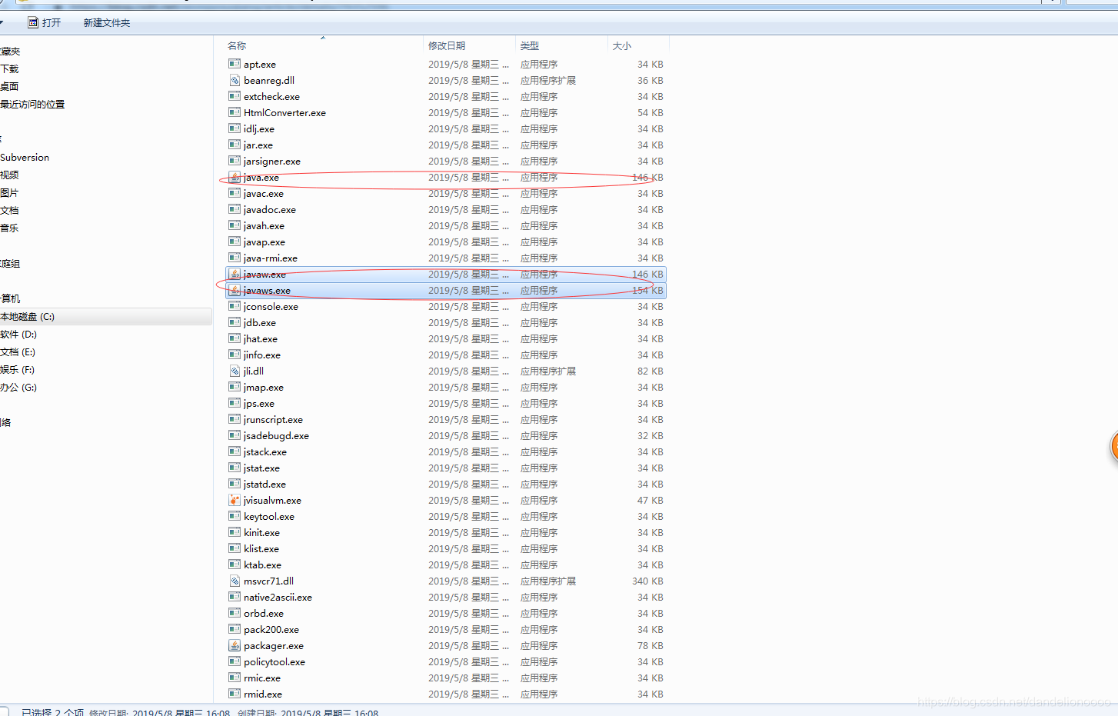This screenshot has height=716, width=1118.
Task: Click the msvcr71.dll file icon
Action: click(x=235, y=581)
